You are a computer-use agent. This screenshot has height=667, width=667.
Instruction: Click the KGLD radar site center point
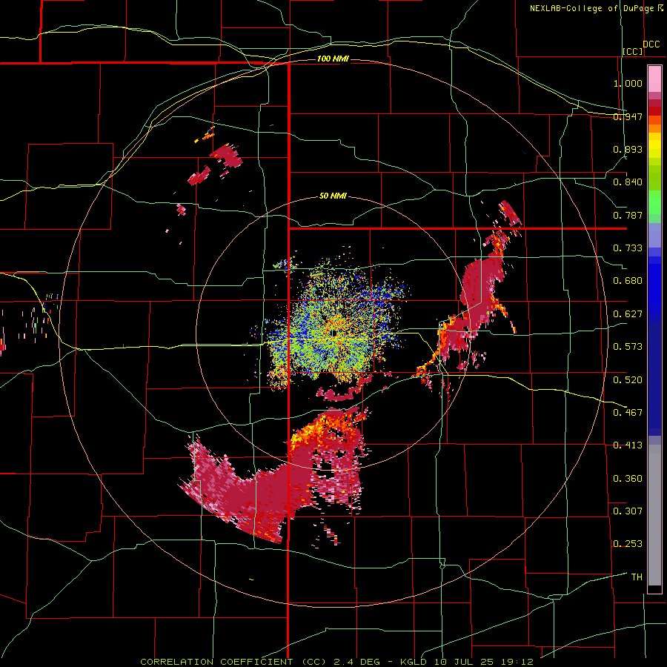click(x=333, y=333)
